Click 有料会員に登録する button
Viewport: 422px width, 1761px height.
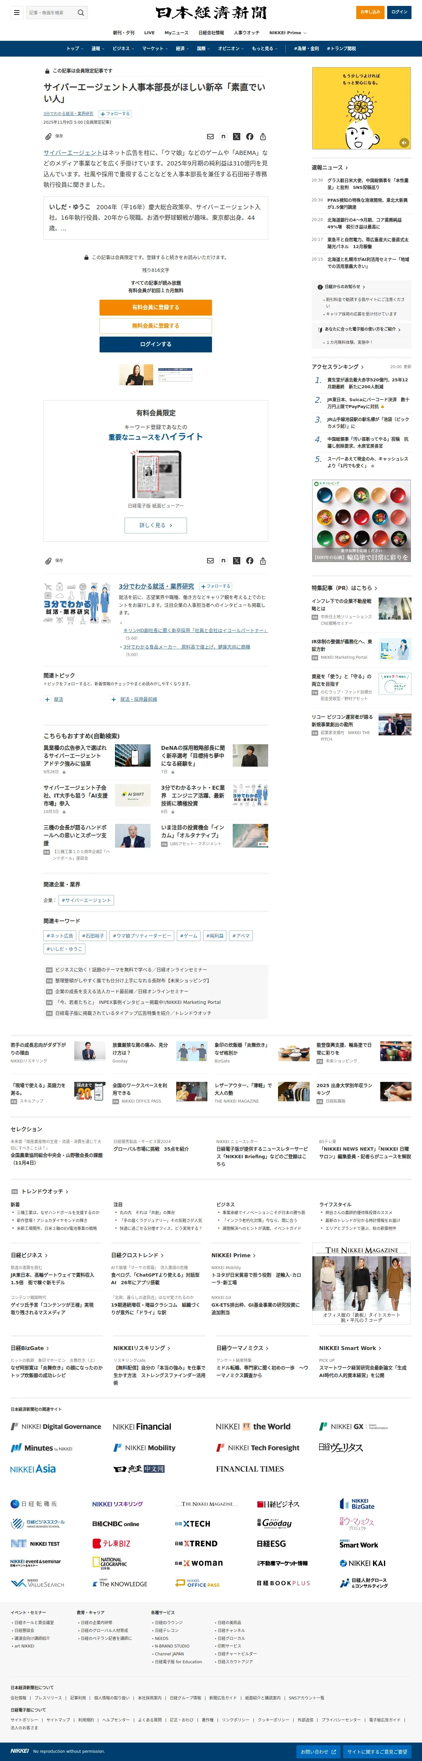[156, 308]
